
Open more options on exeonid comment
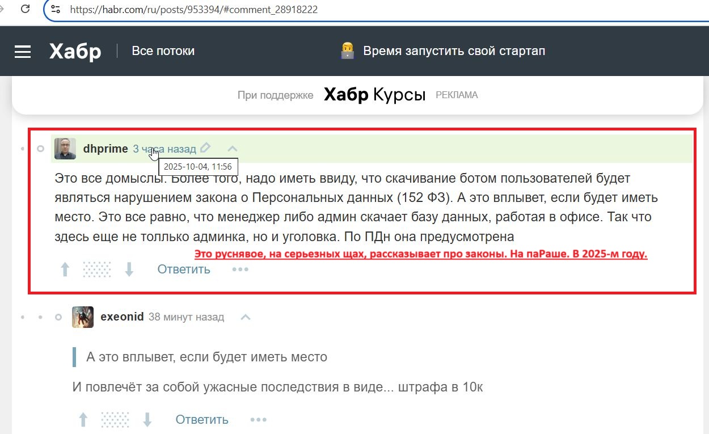pyautogui.click(x=259, y=420)
